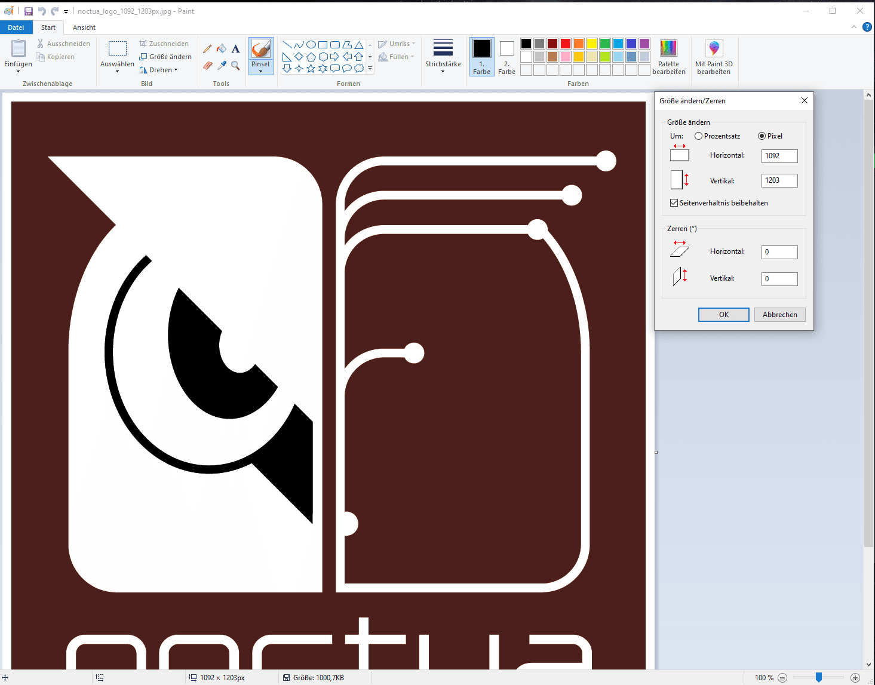Select the Eraser tool
875x685 pixels.
click(x=207, y=65)
